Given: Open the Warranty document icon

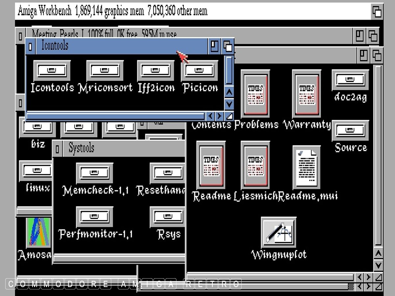Looking at the screenshot, I should point(306,93).
